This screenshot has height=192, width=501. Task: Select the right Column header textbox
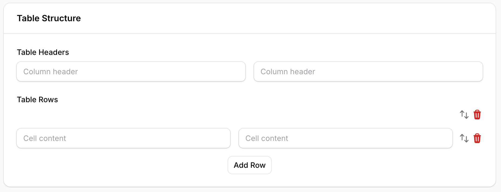pos(368,72)
